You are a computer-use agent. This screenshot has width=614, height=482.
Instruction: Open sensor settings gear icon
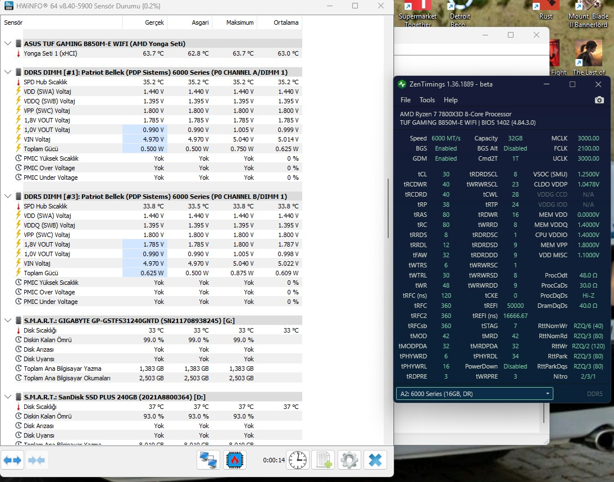coord(349,460)
